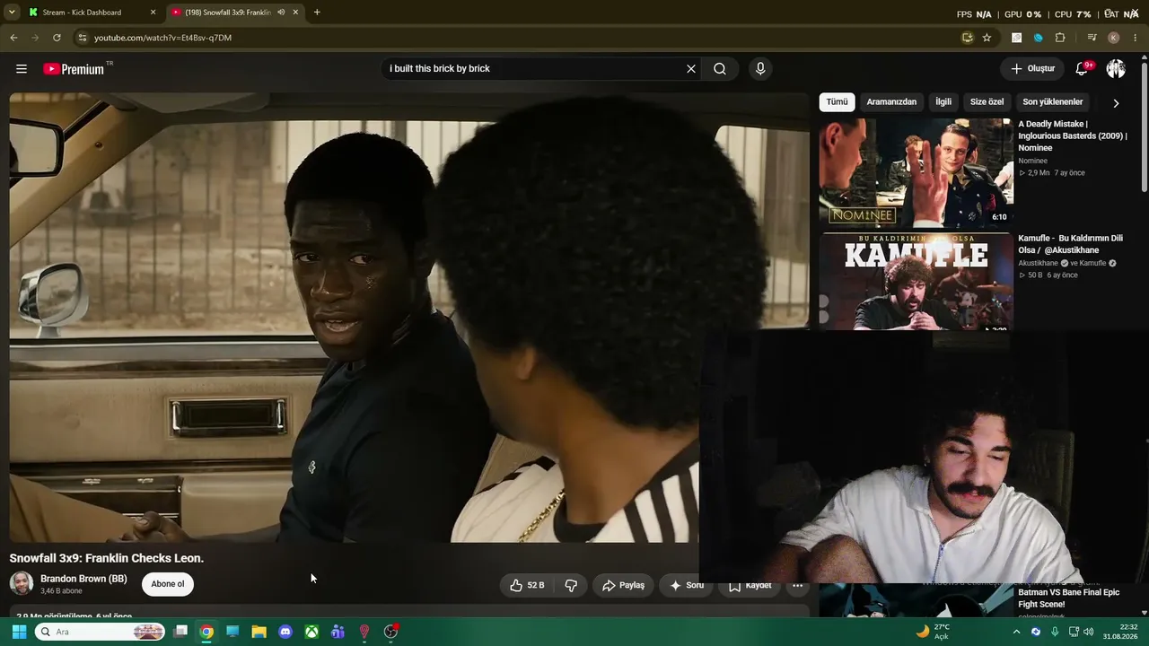Open 'A Deadly Mistake' video title
The width and height of the screenshot is (1149, 646).
coord(1073,135)
